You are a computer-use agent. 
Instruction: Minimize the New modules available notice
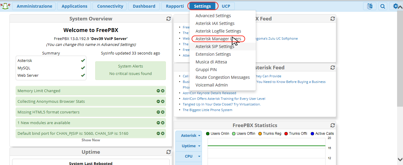158,123
